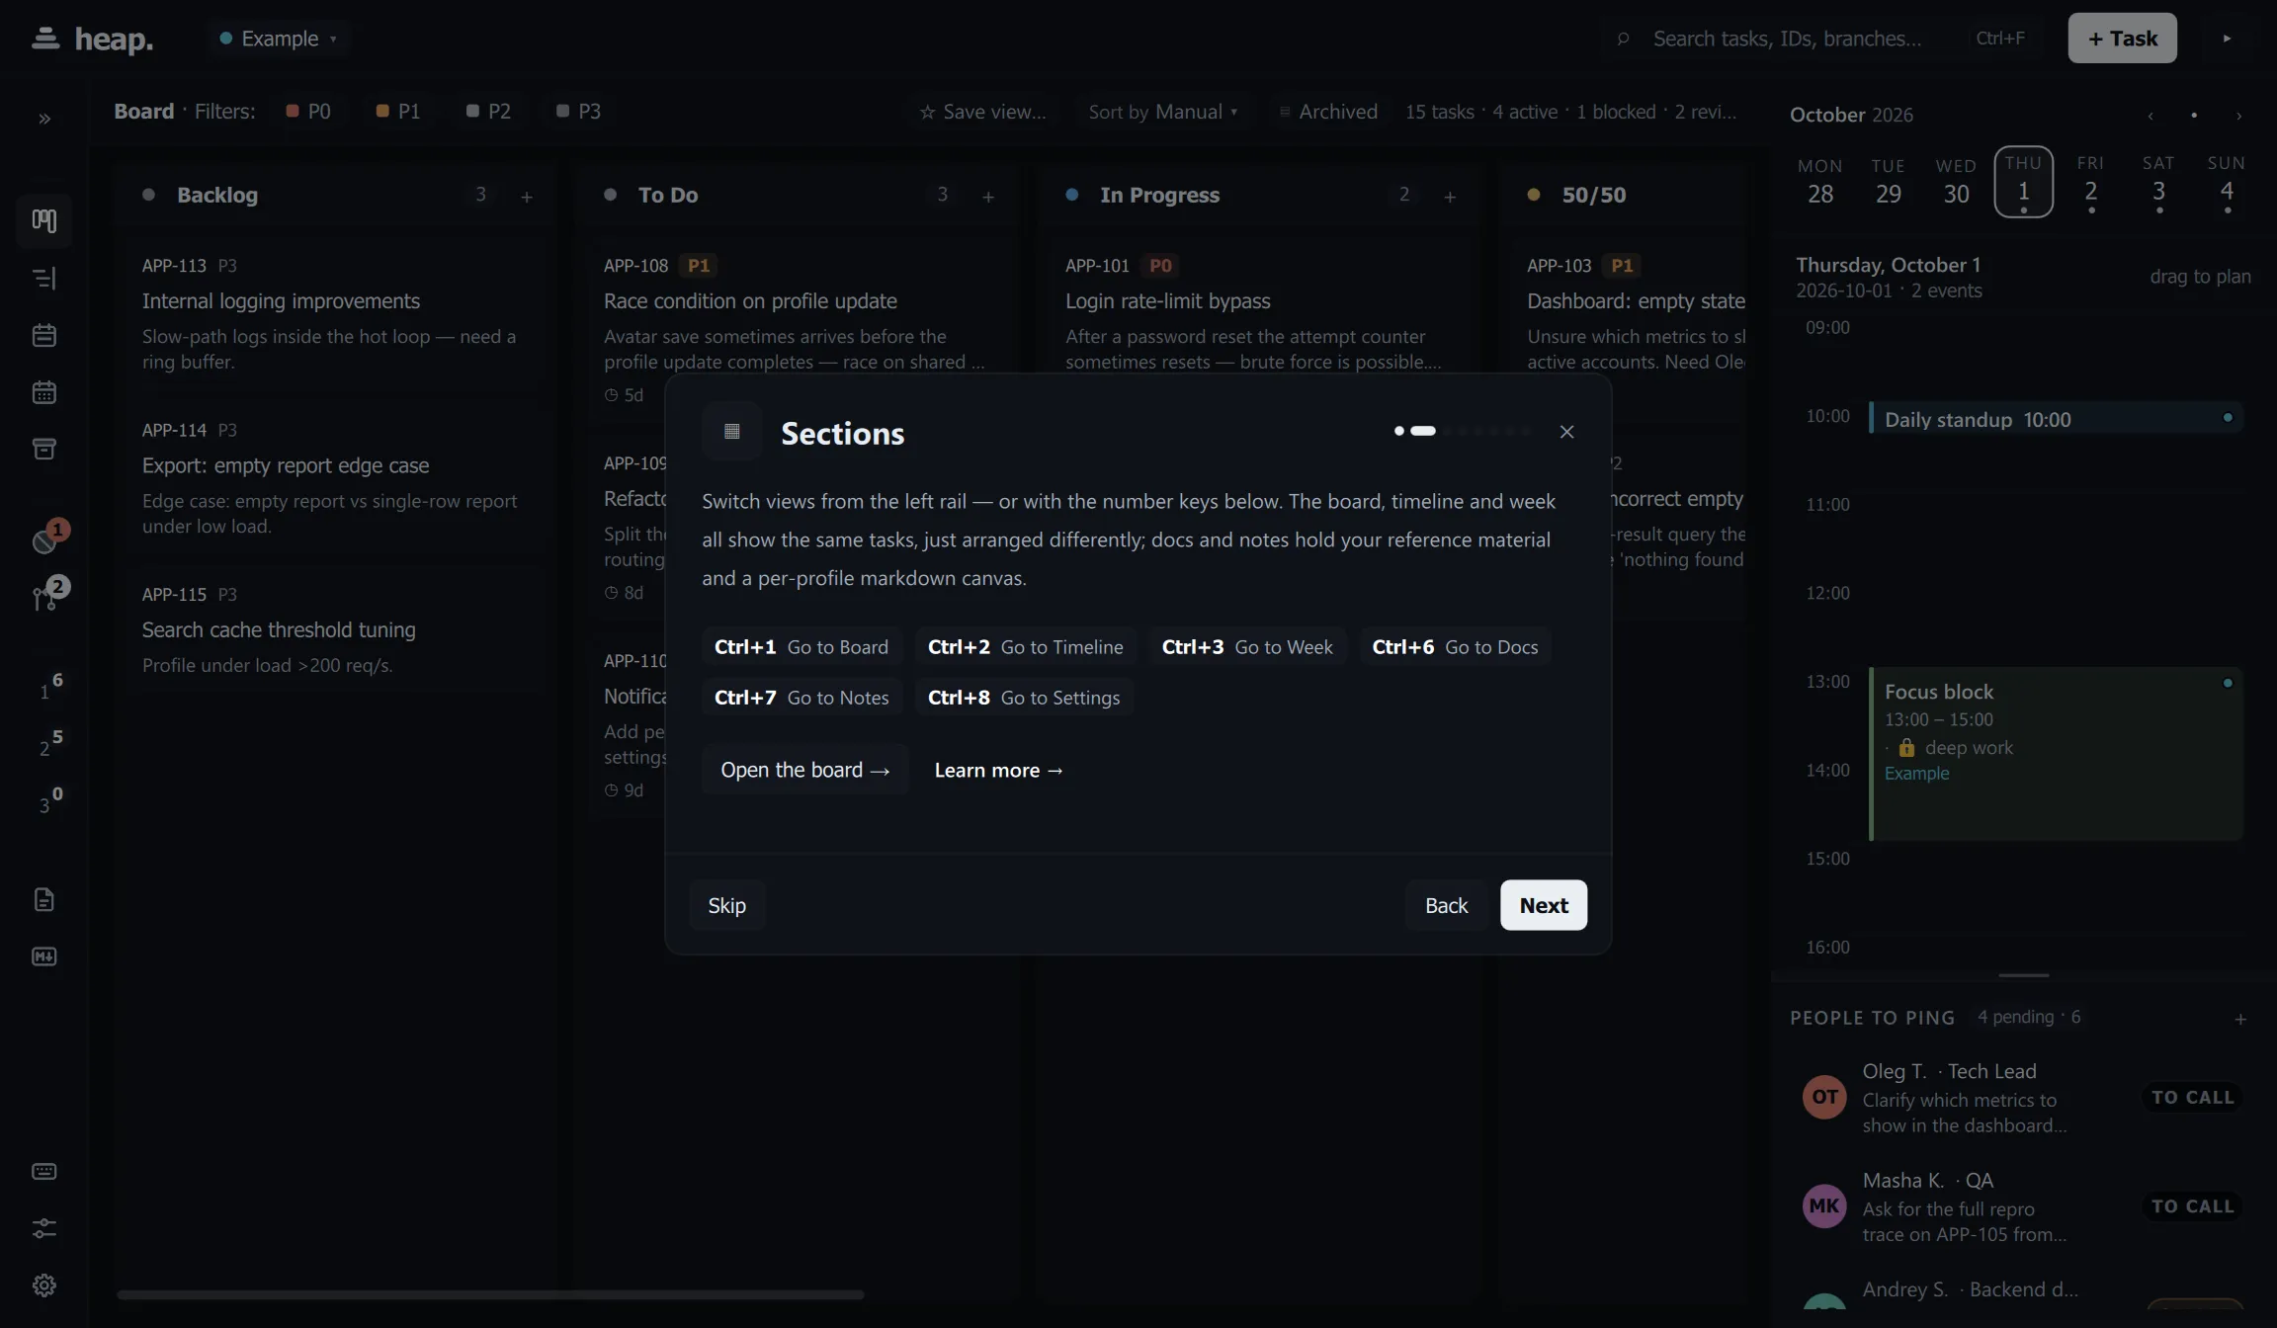Select Monday 28 in the week strip
The height and width of the screenshot is (1328, 2277).
tap(1820, 182)
